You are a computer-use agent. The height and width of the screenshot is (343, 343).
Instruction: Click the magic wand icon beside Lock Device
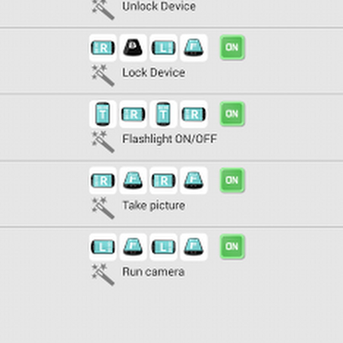click(x=103, y=75)
